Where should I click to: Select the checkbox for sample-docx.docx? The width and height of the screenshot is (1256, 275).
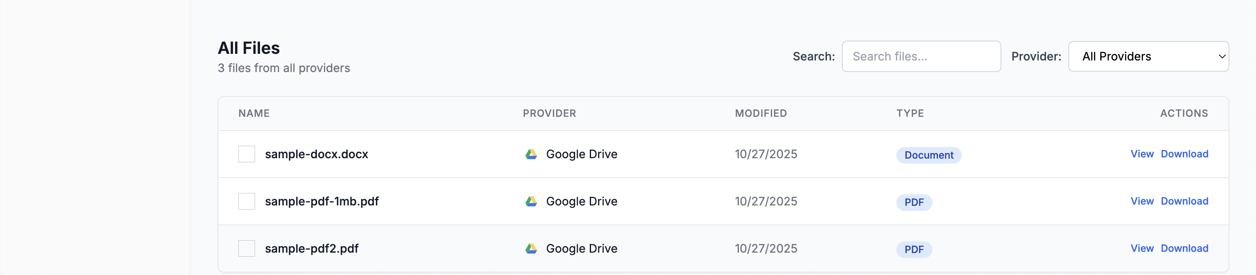(248, 154)
